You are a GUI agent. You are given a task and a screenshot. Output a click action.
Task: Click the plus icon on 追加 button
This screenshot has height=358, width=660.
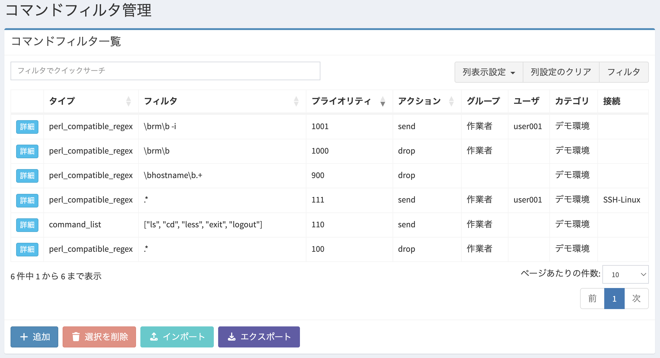(x=24, y=337)
